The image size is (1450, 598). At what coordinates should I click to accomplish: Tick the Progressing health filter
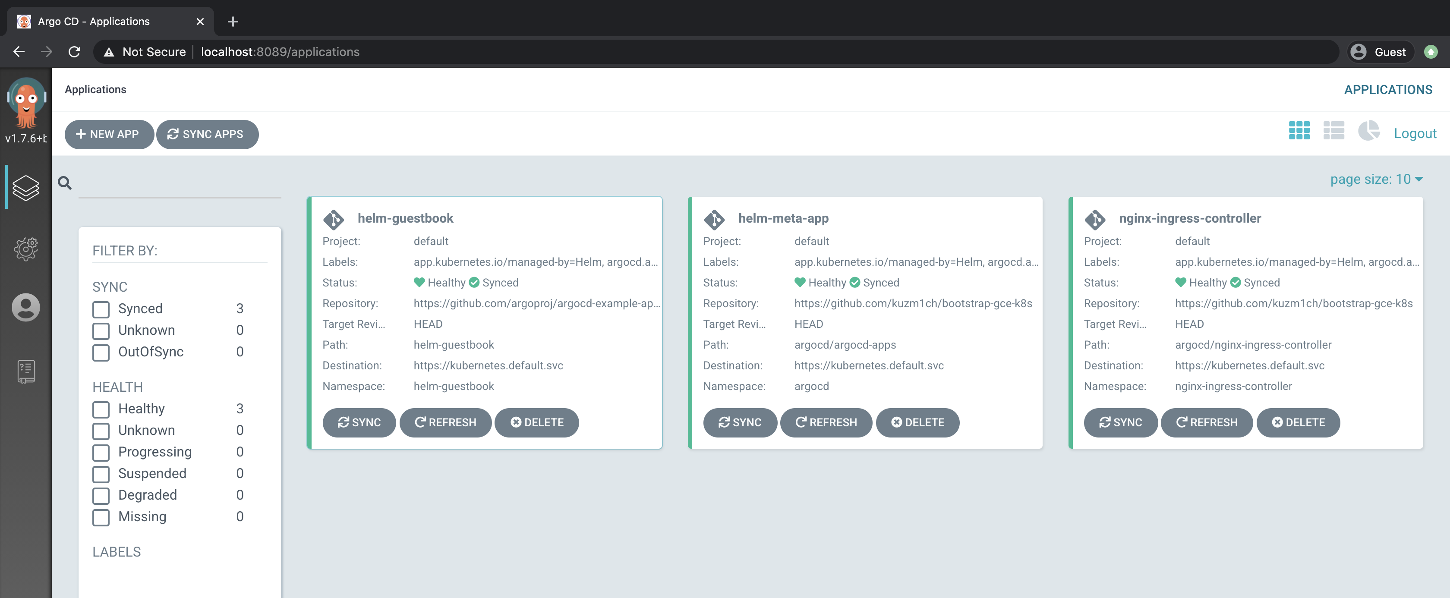click(x=101, y=452)
